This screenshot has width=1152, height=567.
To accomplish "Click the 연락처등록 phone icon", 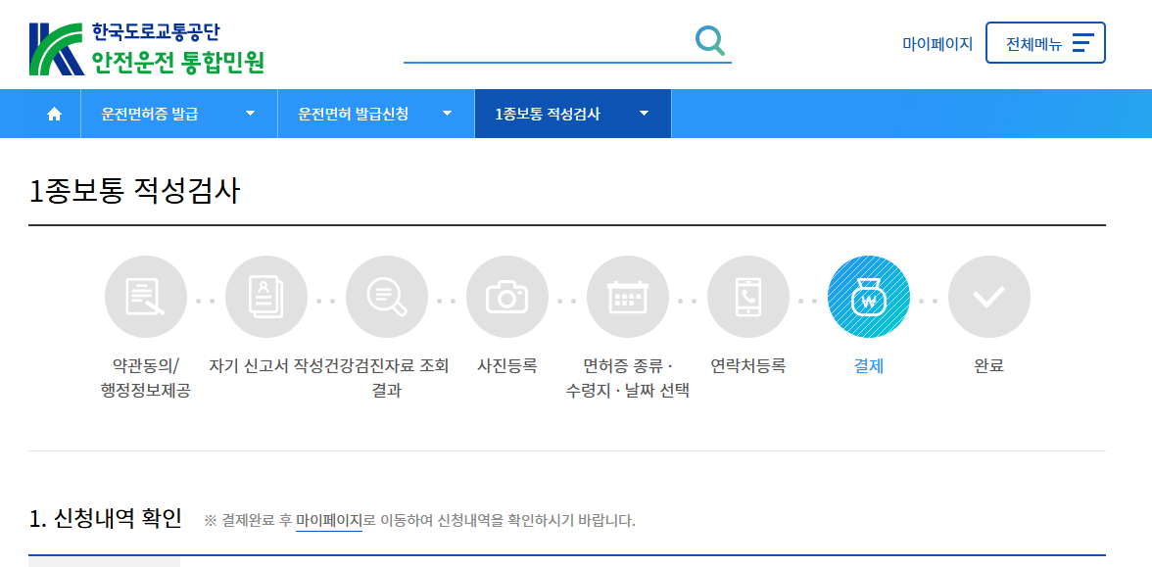I will pyautogui.click(x=748, y=296).
